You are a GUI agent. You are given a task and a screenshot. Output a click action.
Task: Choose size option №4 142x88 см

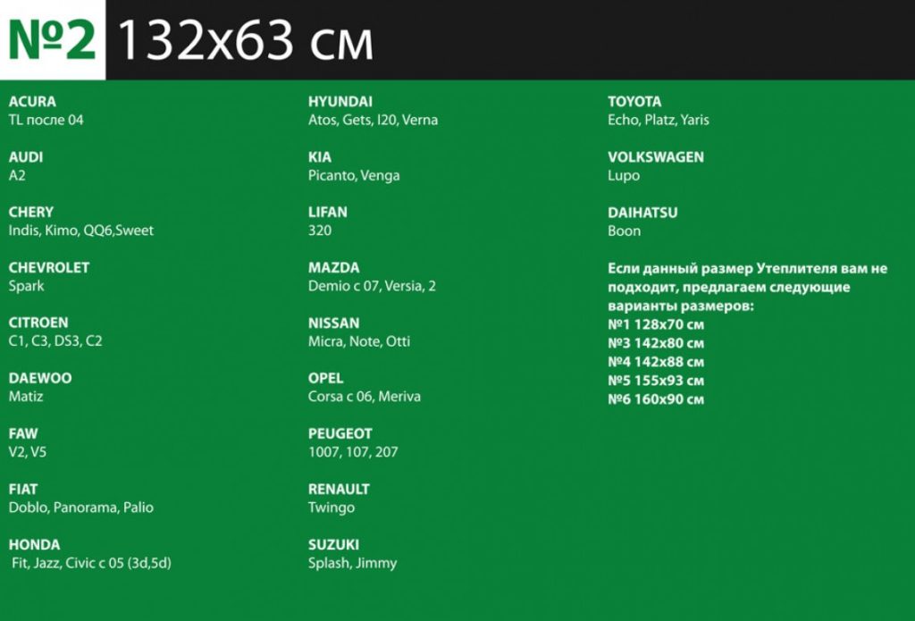click(x=656, y=362)
